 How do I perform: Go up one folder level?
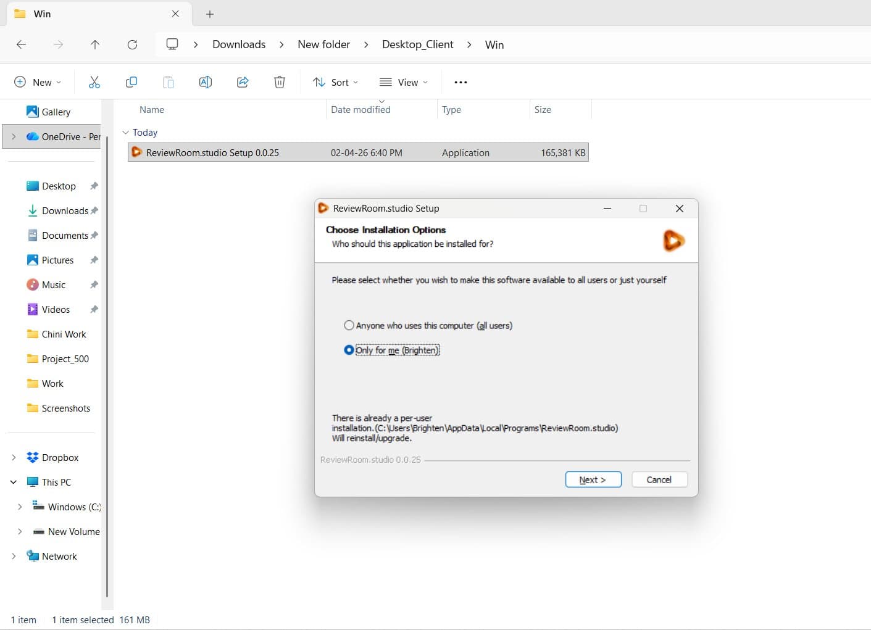pos(95,44)
